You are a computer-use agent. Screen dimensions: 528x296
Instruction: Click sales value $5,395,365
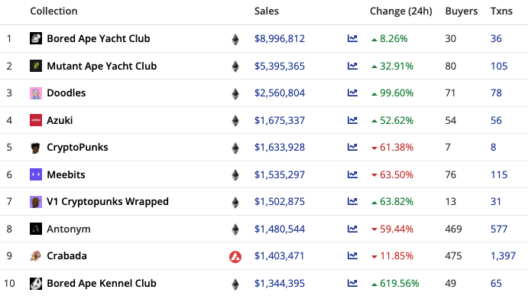point(280,66)
